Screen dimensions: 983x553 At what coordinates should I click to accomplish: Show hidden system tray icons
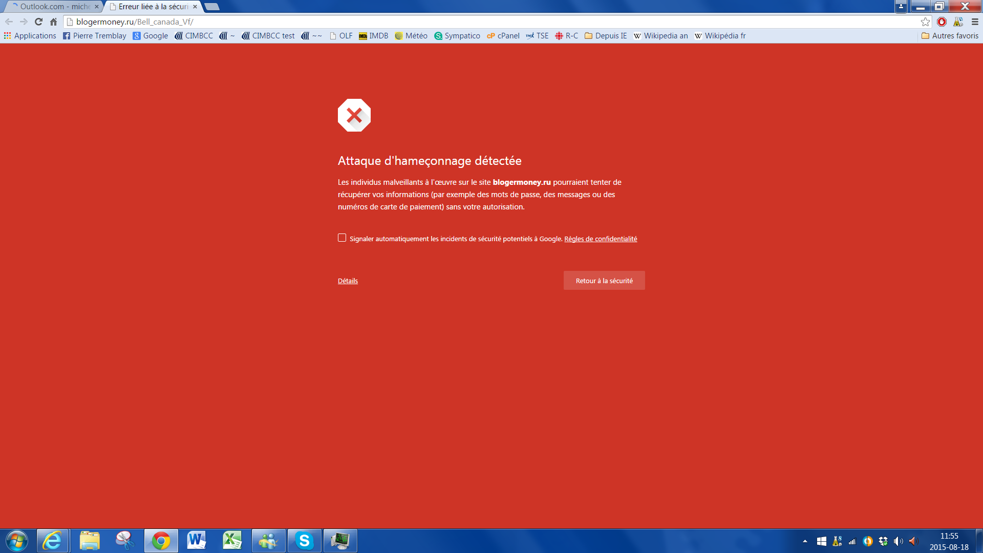point(805,541)
